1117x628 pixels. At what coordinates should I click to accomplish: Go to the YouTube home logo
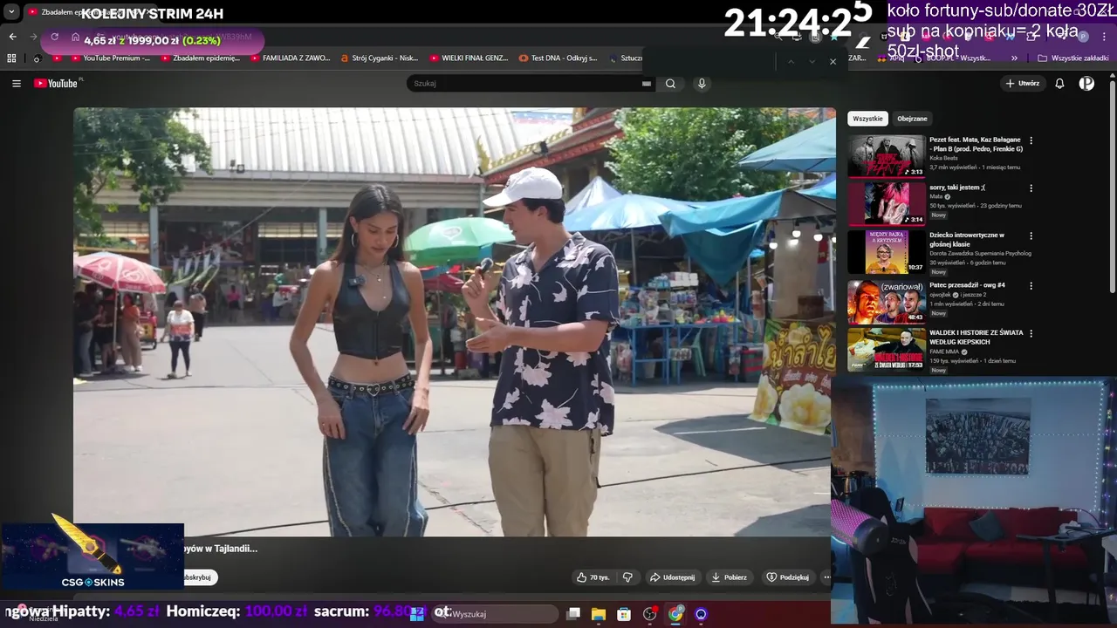pyautogui.click(x=58, y=84)
